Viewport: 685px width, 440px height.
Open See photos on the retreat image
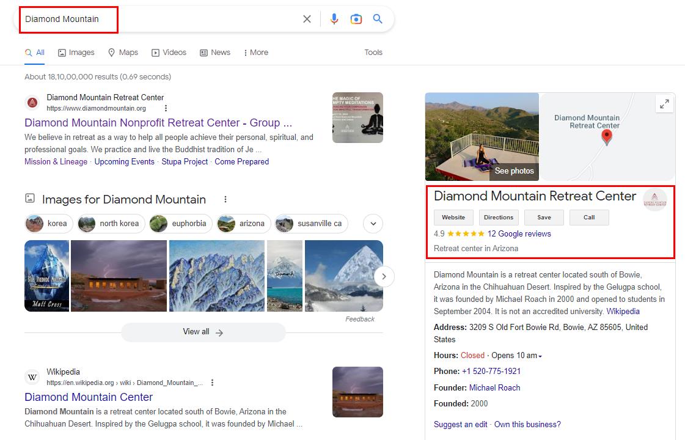point(514,171)
